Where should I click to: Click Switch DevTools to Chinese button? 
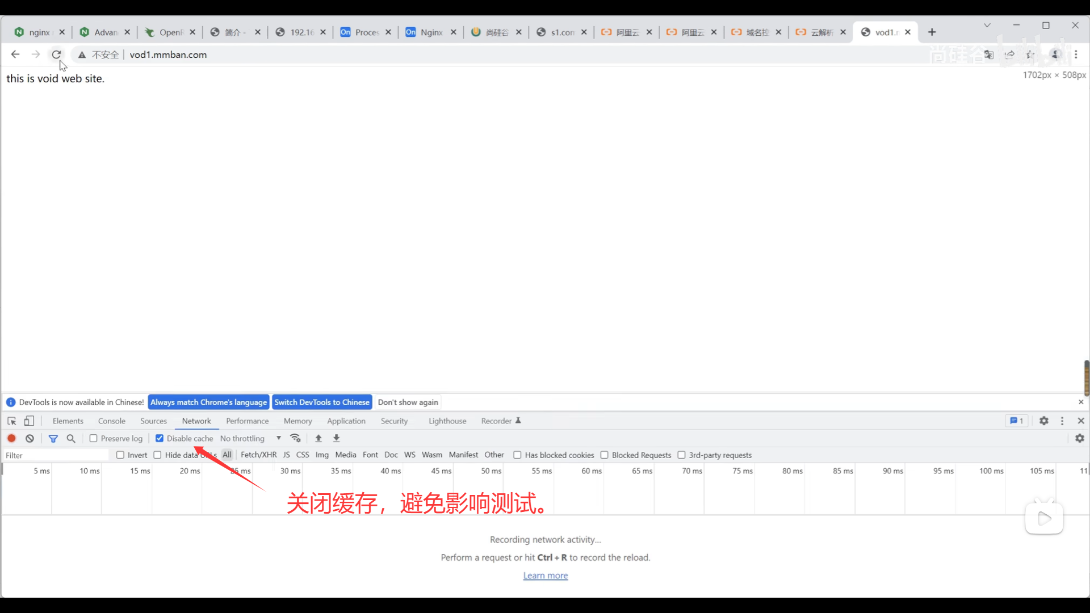pyautogui.click(x=322, y=402)
